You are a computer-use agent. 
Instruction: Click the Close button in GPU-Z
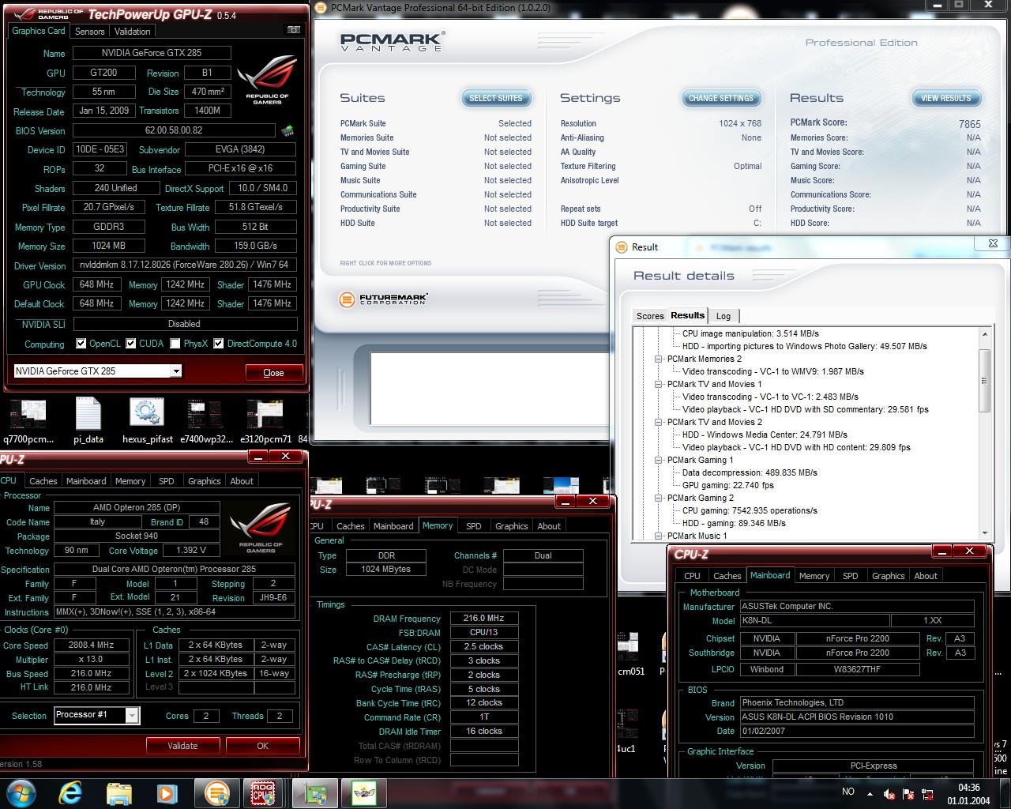[x=273, y=373]
